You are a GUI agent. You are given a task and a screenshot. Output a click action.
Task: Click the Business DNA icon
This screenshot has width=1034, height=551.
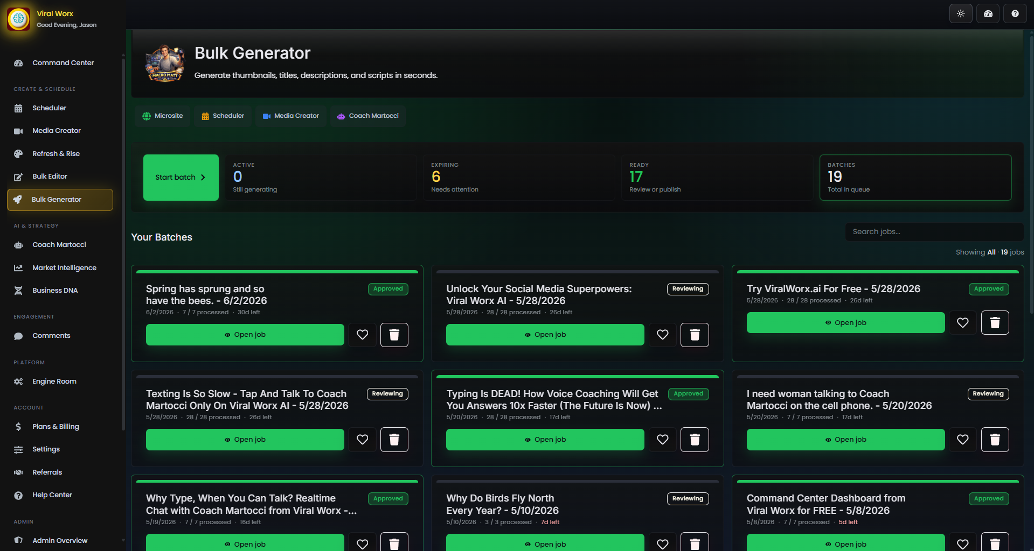click(18, 291)
